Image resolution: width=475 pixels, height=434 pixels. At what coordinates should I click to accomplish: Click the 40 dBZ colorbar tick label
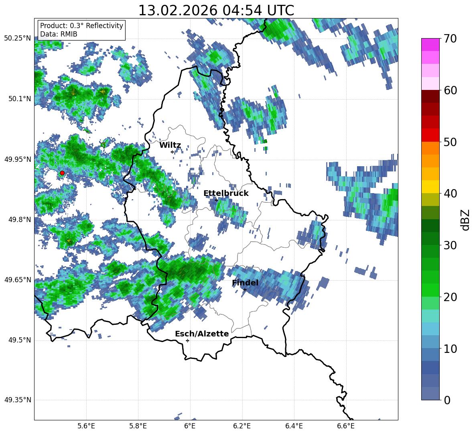coord(450,194)
